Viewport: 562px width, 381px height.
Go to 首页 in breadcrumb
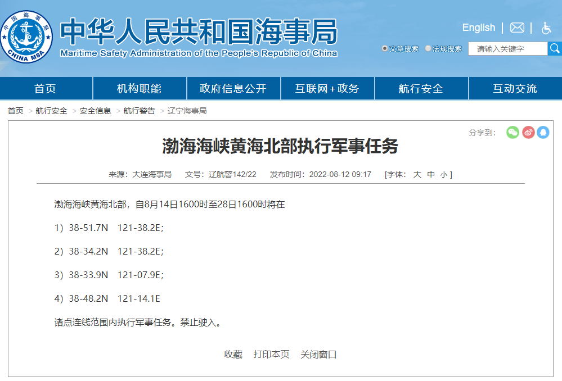click(15, 111)
